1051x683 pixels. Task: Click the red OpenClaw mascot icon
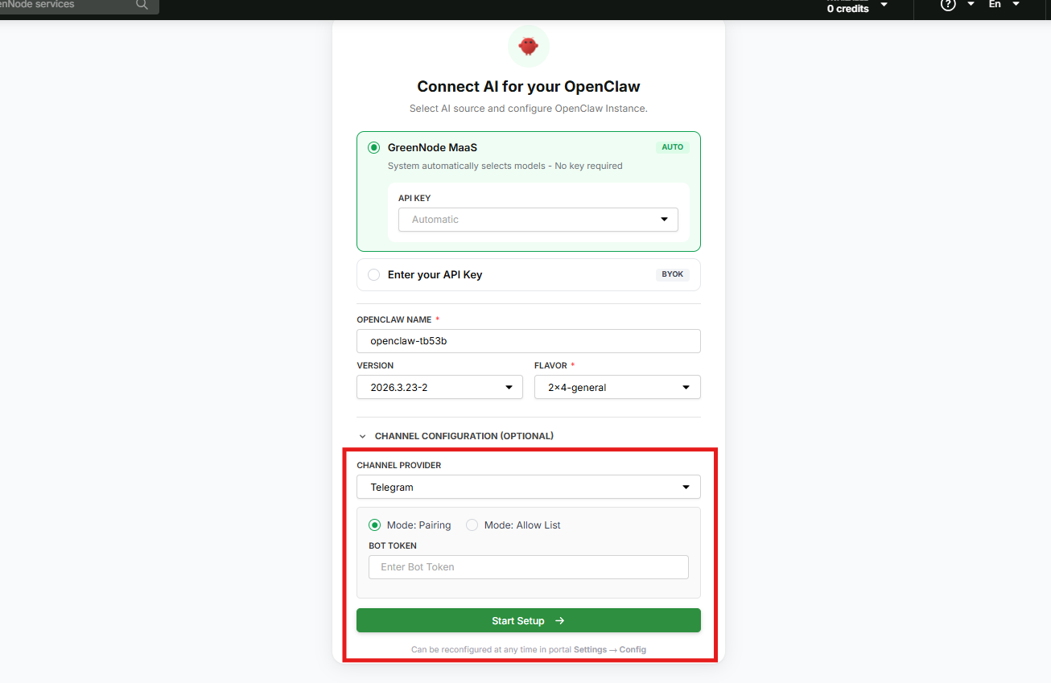pos(528,46)
